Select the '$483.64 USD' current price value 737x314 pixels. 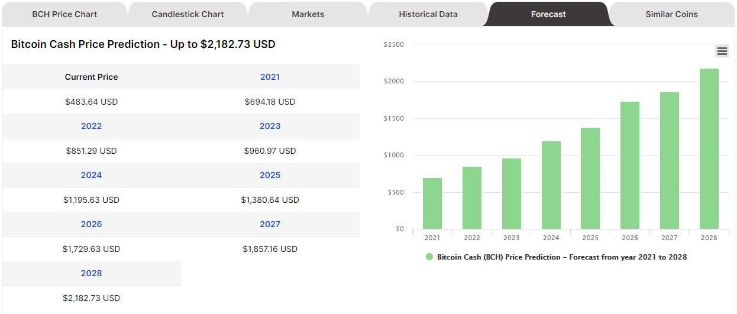pos(91,102)
